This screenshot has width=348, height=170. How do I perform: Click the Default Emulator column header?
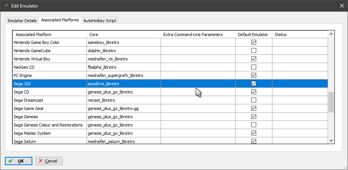(x=254, y=35)
